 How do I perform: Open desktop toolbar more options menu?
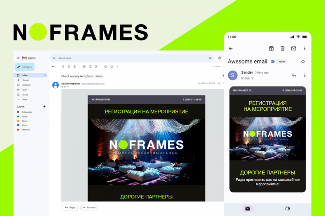click(x=117, y=67)
